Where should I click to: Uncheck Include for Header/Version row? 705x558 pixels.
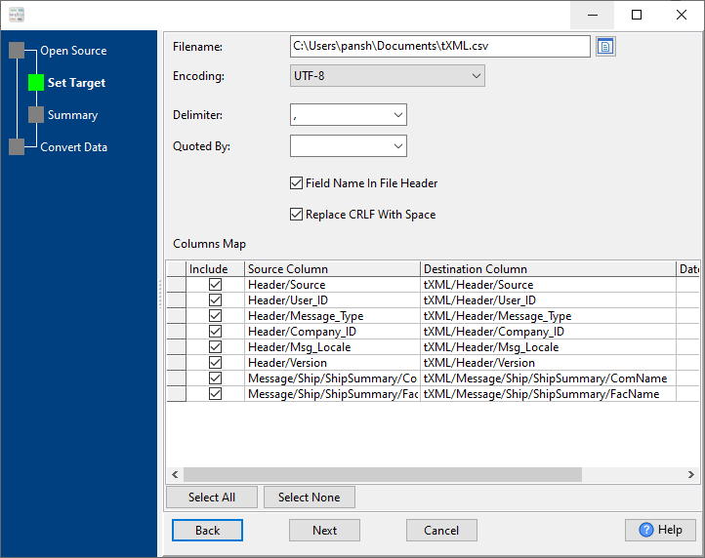click(x=215, y=362)
